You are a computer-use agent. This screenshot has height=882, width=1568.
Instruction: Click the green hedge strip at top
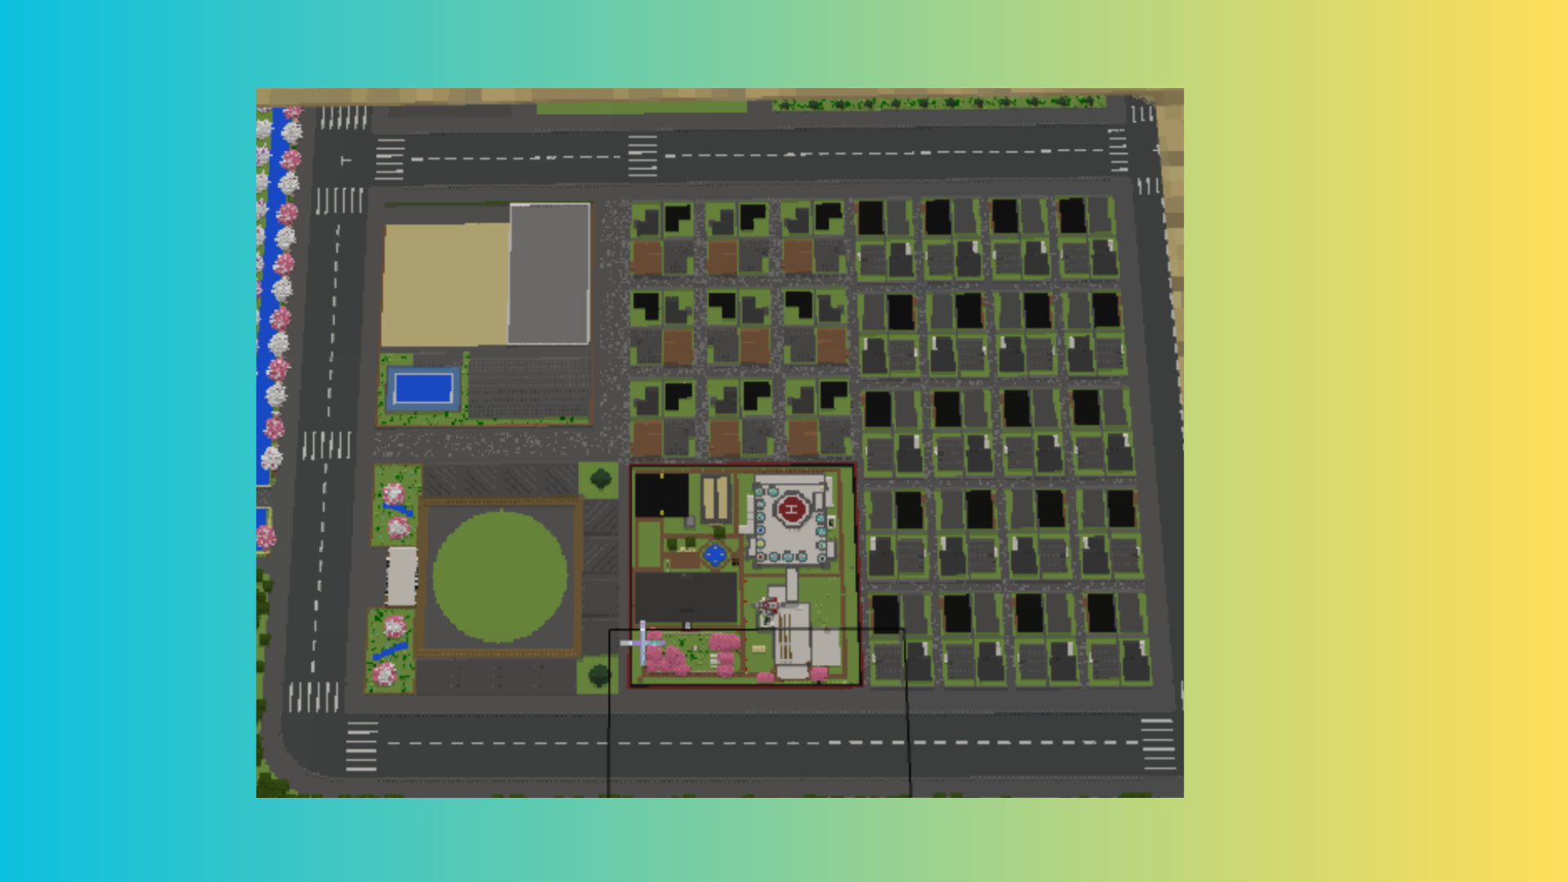939,103
